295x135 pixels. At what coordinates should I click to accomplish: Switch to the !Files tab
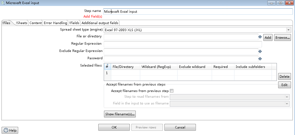7,23
